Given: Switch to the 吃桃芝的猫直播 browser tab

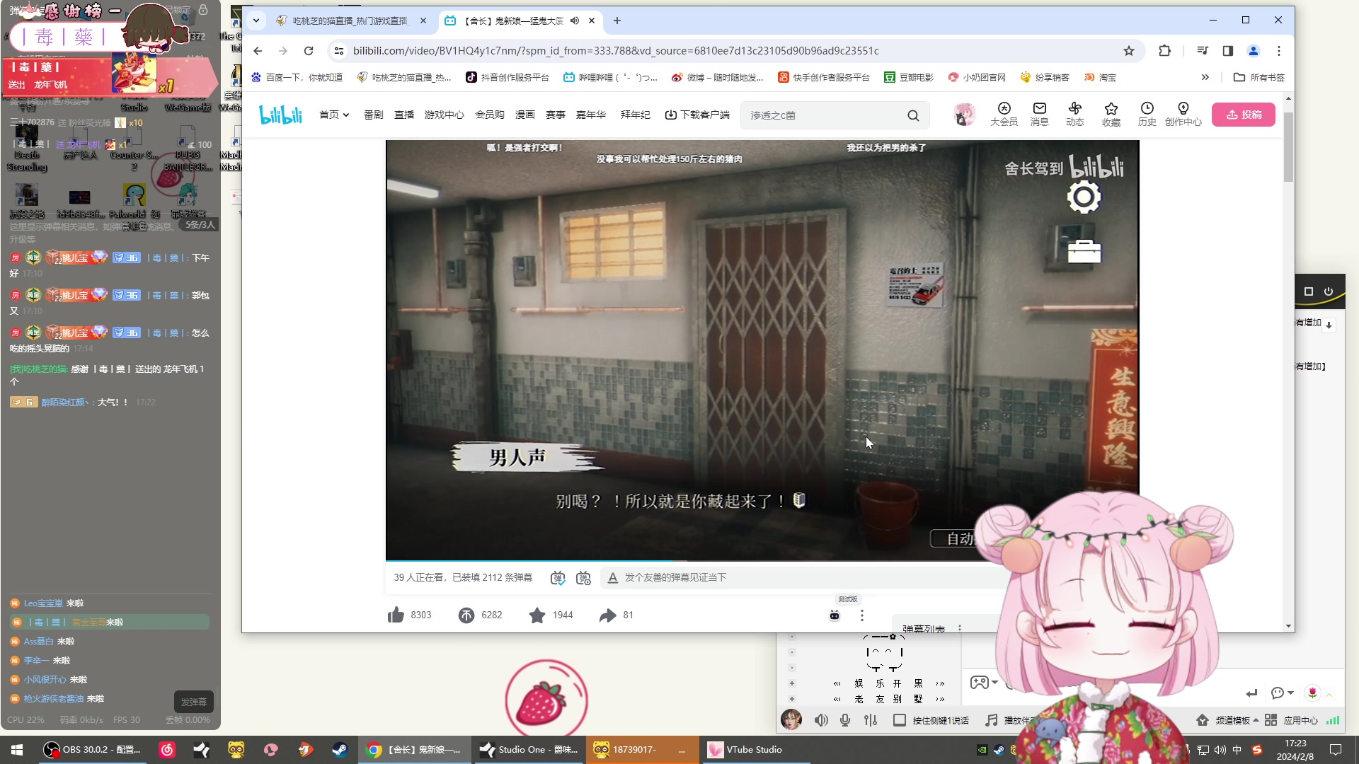Looking at the screenshot, I should [351, 21].
